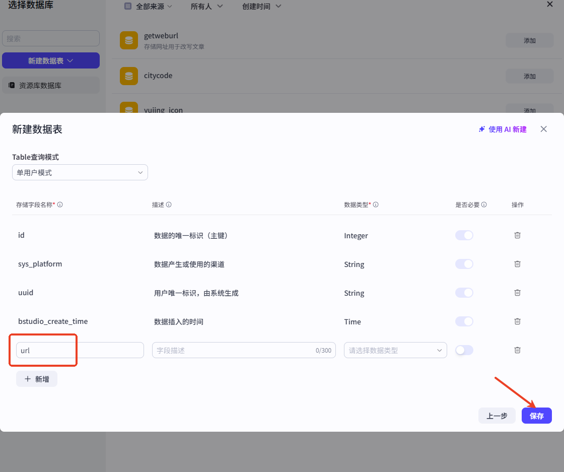
Task: Toggle required switch for sys_platform
Action: pyautogui.click(x=464, y=264)
